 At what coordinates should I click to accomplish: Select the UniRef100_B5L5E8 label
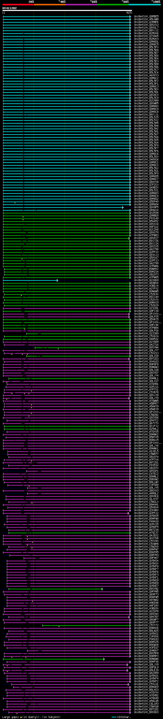tap(146, 50)
